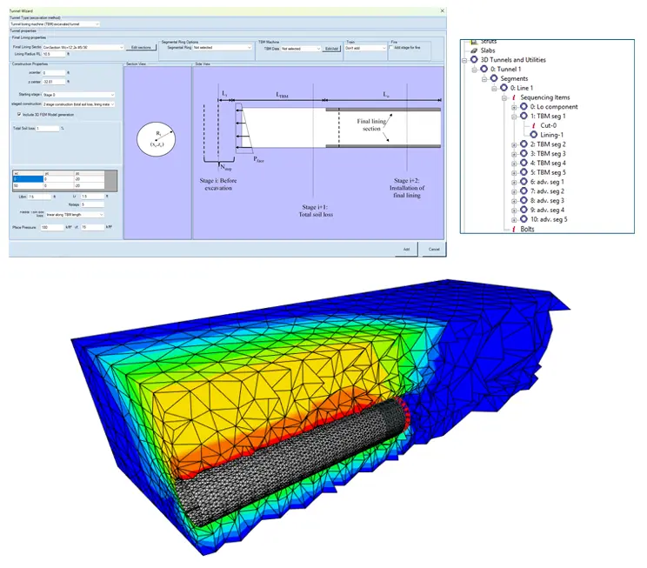Toggle Include 3D FEM Model generation checkbox
This screenshot has width=647, height=568.
point(19,114)
